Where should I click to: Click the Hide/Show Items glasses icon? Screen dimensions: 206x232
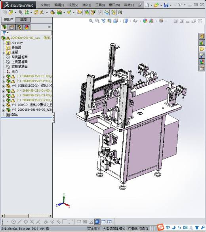click(135, 21)
